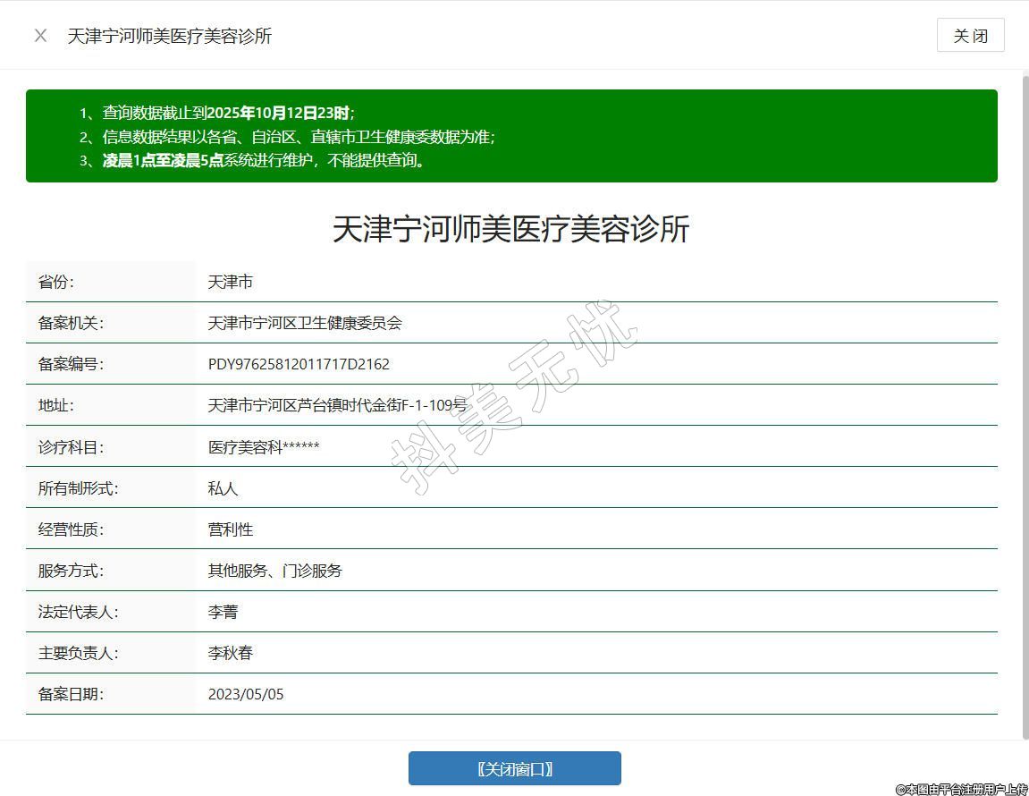Click the 诊疗科目 value 医疗美容科
Screen dimensions: 1029x796
pyautogui.click(x=264, y=447)
